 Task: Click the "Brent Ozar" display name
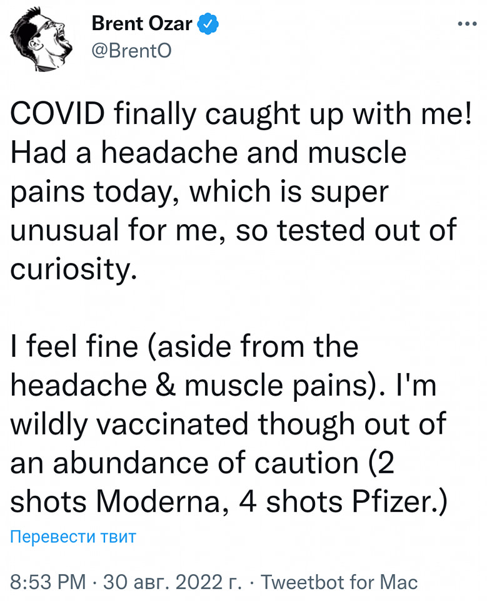tap(142, 24)
